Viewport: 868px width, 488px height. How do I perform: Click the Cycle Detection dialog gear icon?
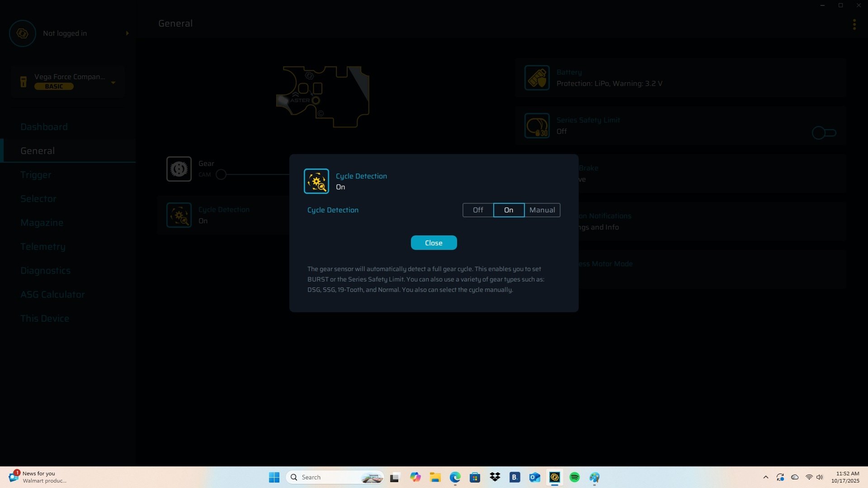(316, 181)
